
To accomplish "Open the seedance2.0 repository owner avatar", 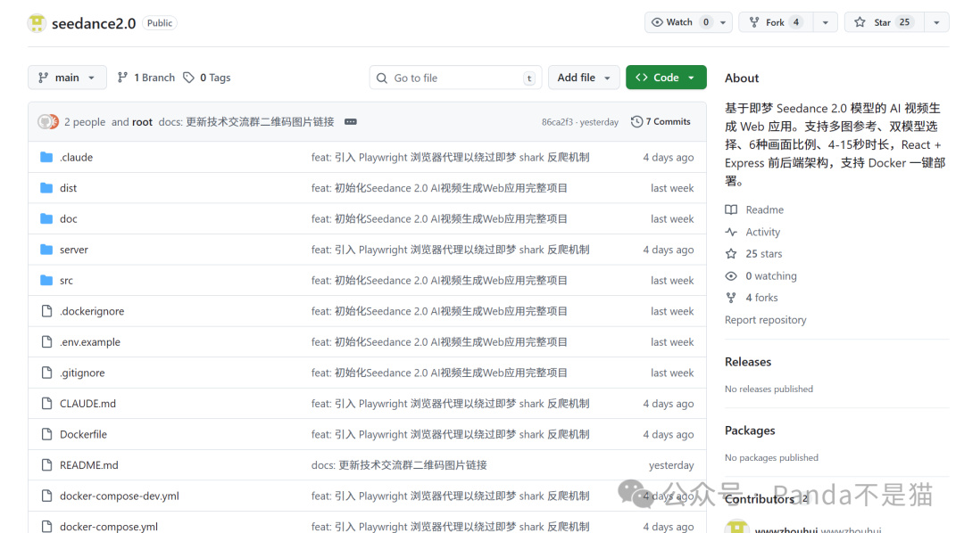I will point(37,23).
